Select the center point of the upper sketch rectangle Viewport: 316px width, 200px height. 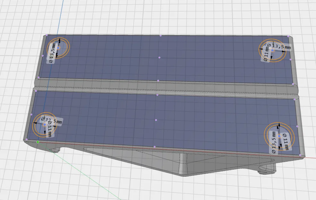click(x=159, y=58)
